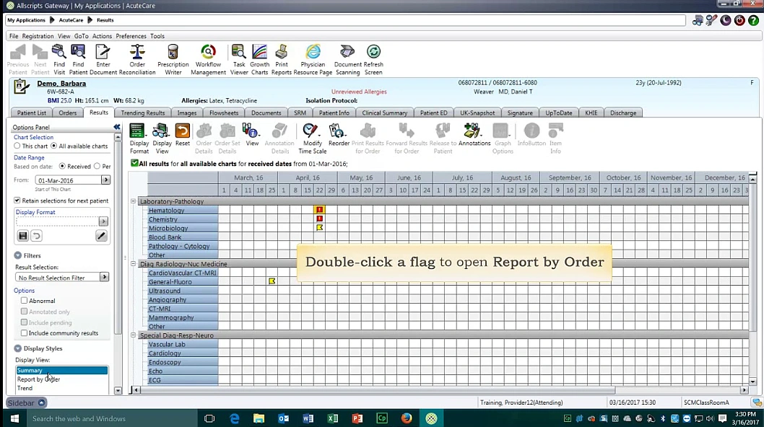Open the Task Viewer
The image size is (764, 427).
tap(239, 53)
